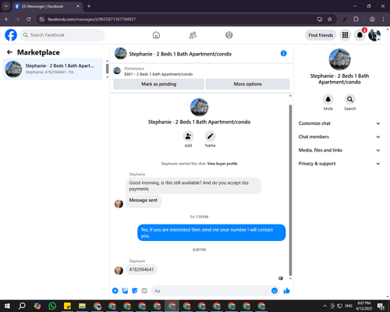Open the conversation information icon
The width and height of the screenshot is (390, 312).
284,53
